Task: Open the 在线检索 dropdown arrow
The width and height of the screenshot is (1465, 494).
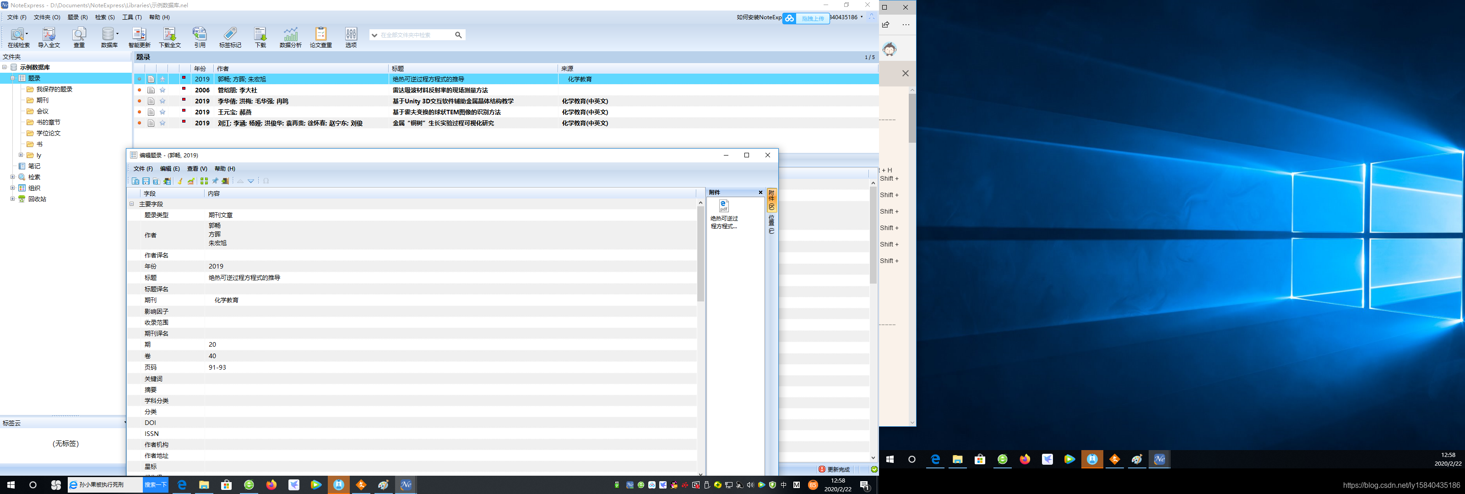Action: click(x=27, y=33)
